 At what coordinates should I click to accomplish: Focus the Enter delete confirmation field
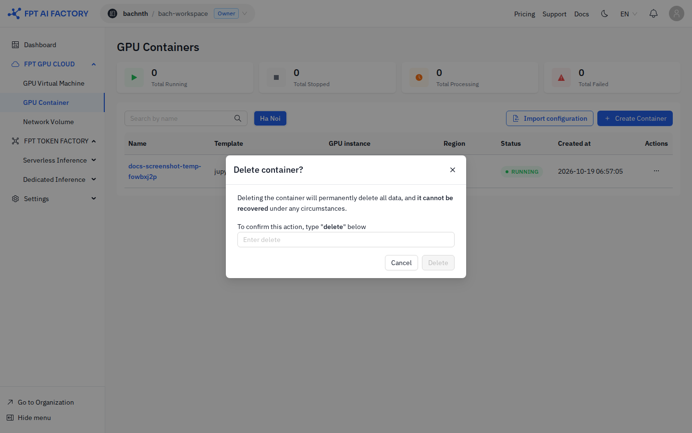346,240
